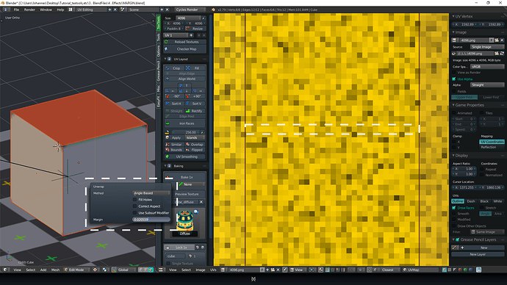Toggle Correct Aspect checkbox

pos(135,206)
